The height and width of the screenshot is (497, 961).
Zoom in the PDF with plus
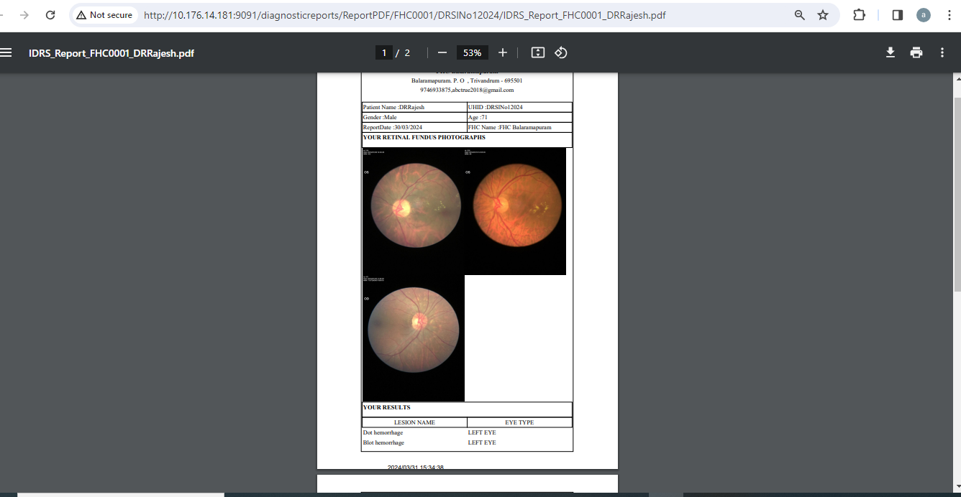[x=503, y=52]
